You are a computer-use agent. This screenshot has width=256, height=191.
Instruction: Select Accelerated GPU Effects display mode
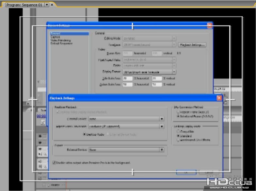[178, 140]
